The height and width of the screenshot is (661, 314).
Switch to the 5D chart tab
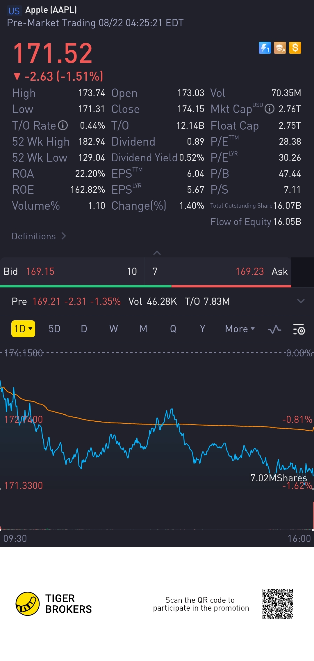coord(54,329)
